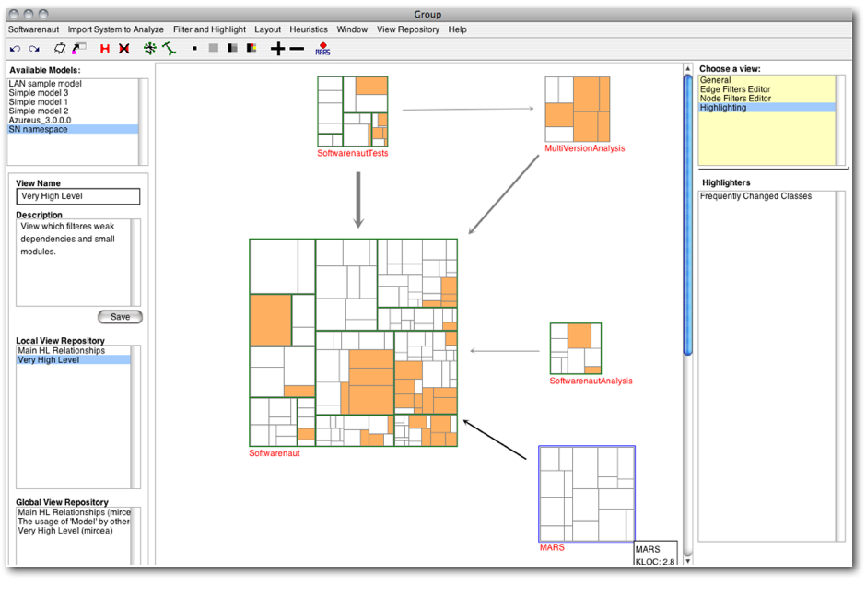Click the redo arrow icon
Viewport: 866px width, 598px height.
point(34,48)
